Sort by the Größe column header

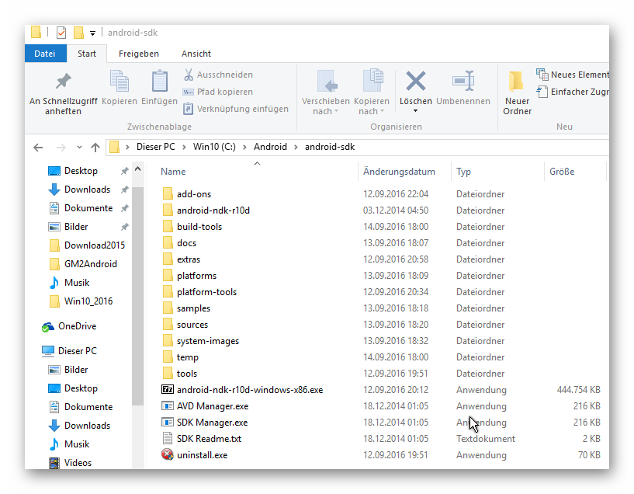pyautogui.click(x=562, y=172)
